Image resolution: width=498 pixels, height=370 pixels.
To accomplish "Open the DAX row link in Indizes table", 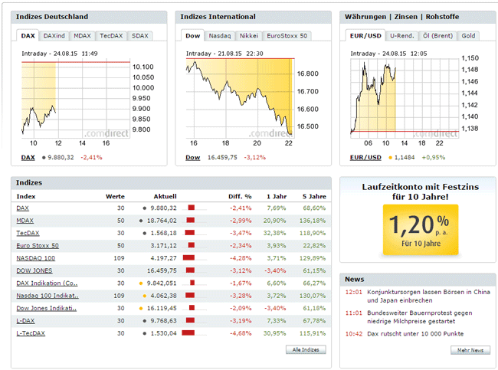I will pos(22,208).
